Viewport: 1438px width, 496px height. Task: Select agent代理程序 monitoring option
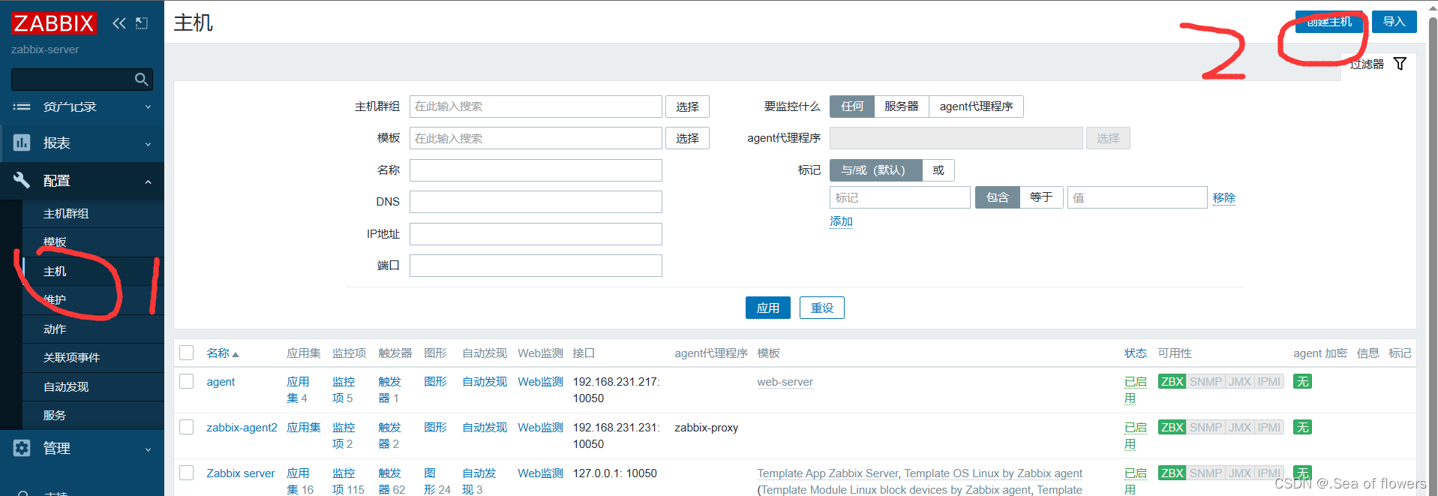[x=976, y=107]
